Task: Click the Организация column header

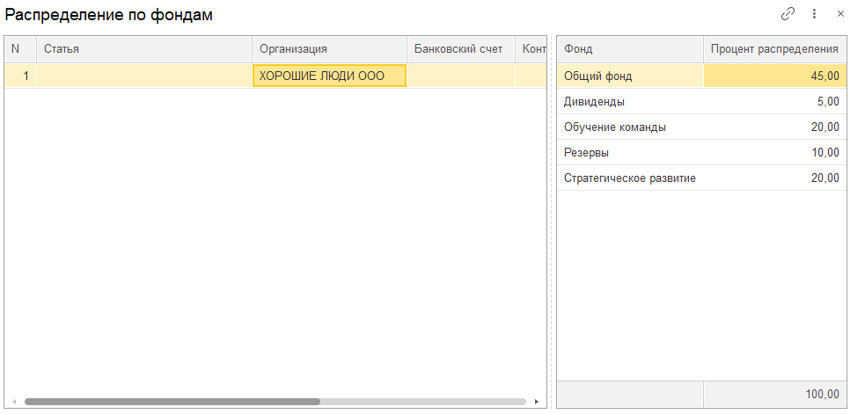Action: [x=330, y=48]
